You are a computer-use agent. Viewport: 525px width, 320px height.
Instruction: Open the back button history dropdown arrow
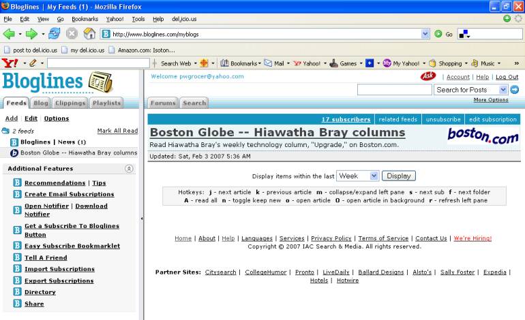(x=20, y=34)
